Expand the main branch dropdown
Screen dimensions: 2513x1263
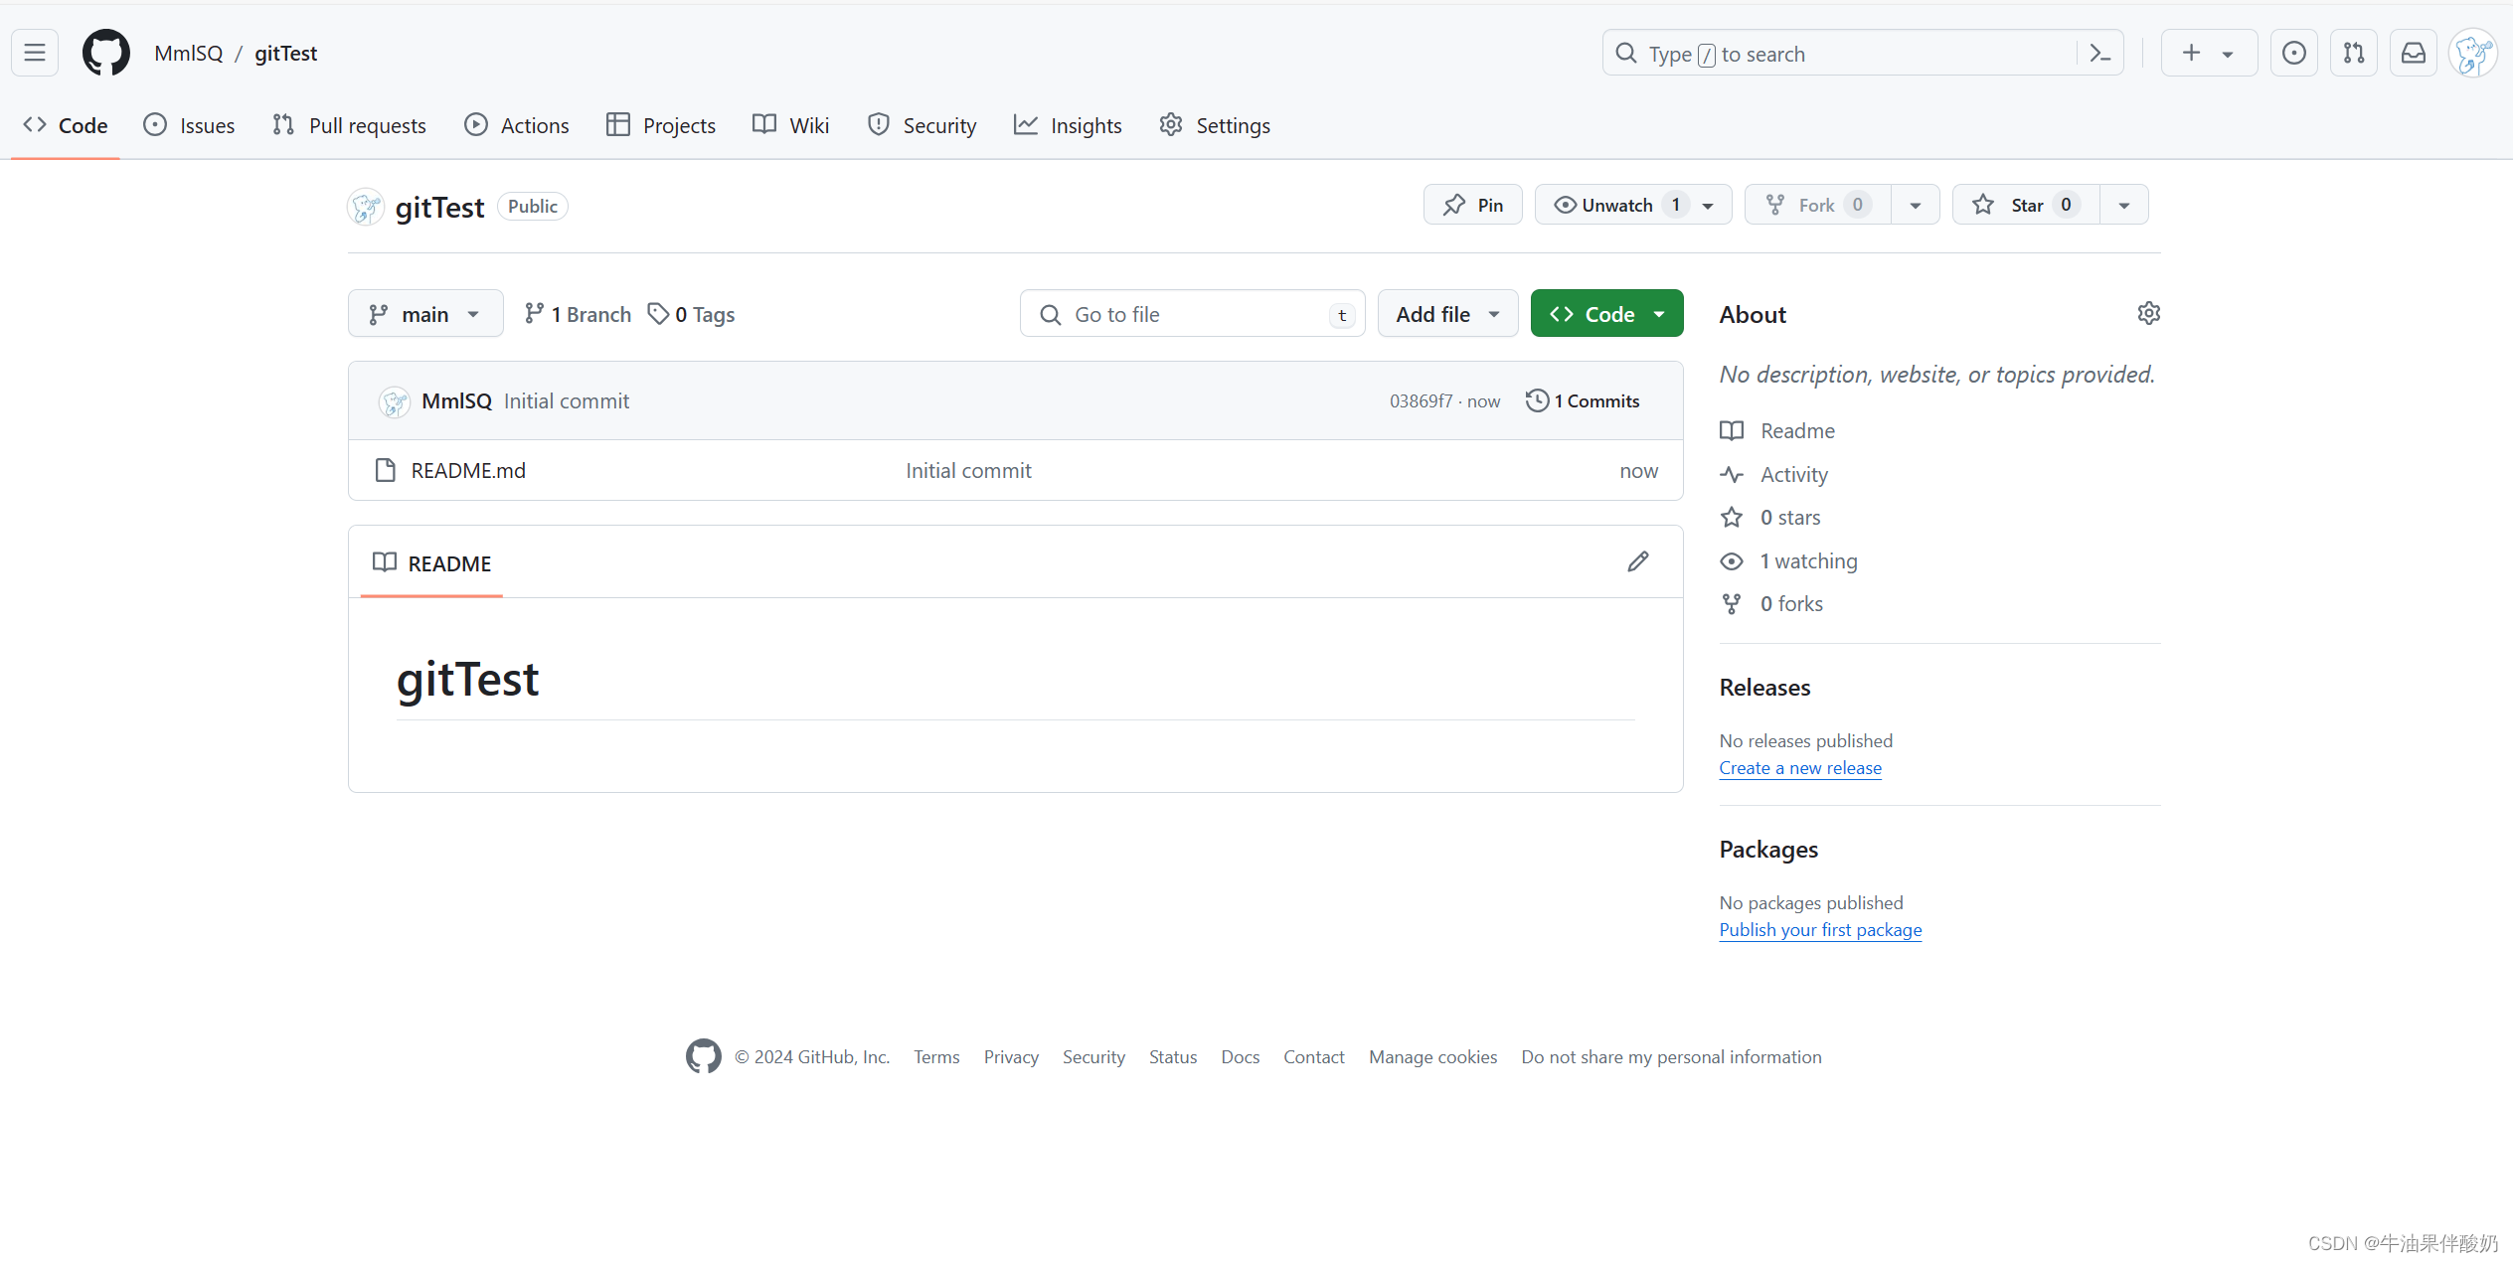tap(425, 314)
